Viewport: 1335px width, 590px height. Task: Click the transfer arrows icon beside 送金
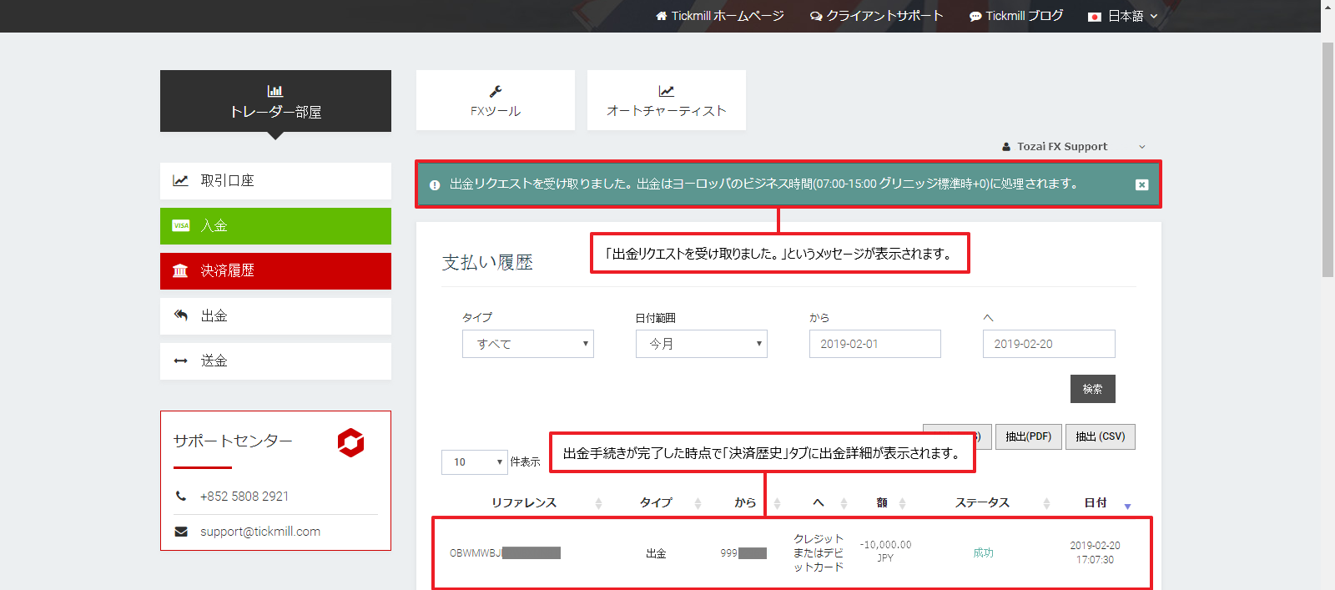(x=180, y=361)
